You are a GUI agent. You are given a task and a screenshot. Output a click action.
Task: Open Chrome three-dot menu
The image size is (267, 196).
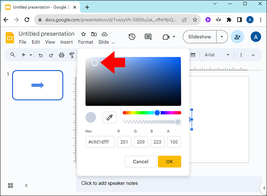click(x=261, y=20)
